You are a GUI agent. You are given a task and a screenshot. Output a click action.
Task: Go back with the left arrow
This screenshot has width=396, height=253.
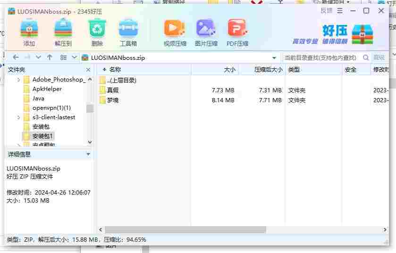(x=16, y=57)
